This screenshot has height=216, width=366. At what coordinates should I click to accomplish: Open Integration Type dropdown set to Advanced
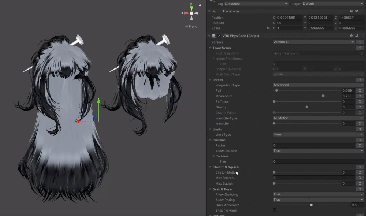(x=318, y=85)
